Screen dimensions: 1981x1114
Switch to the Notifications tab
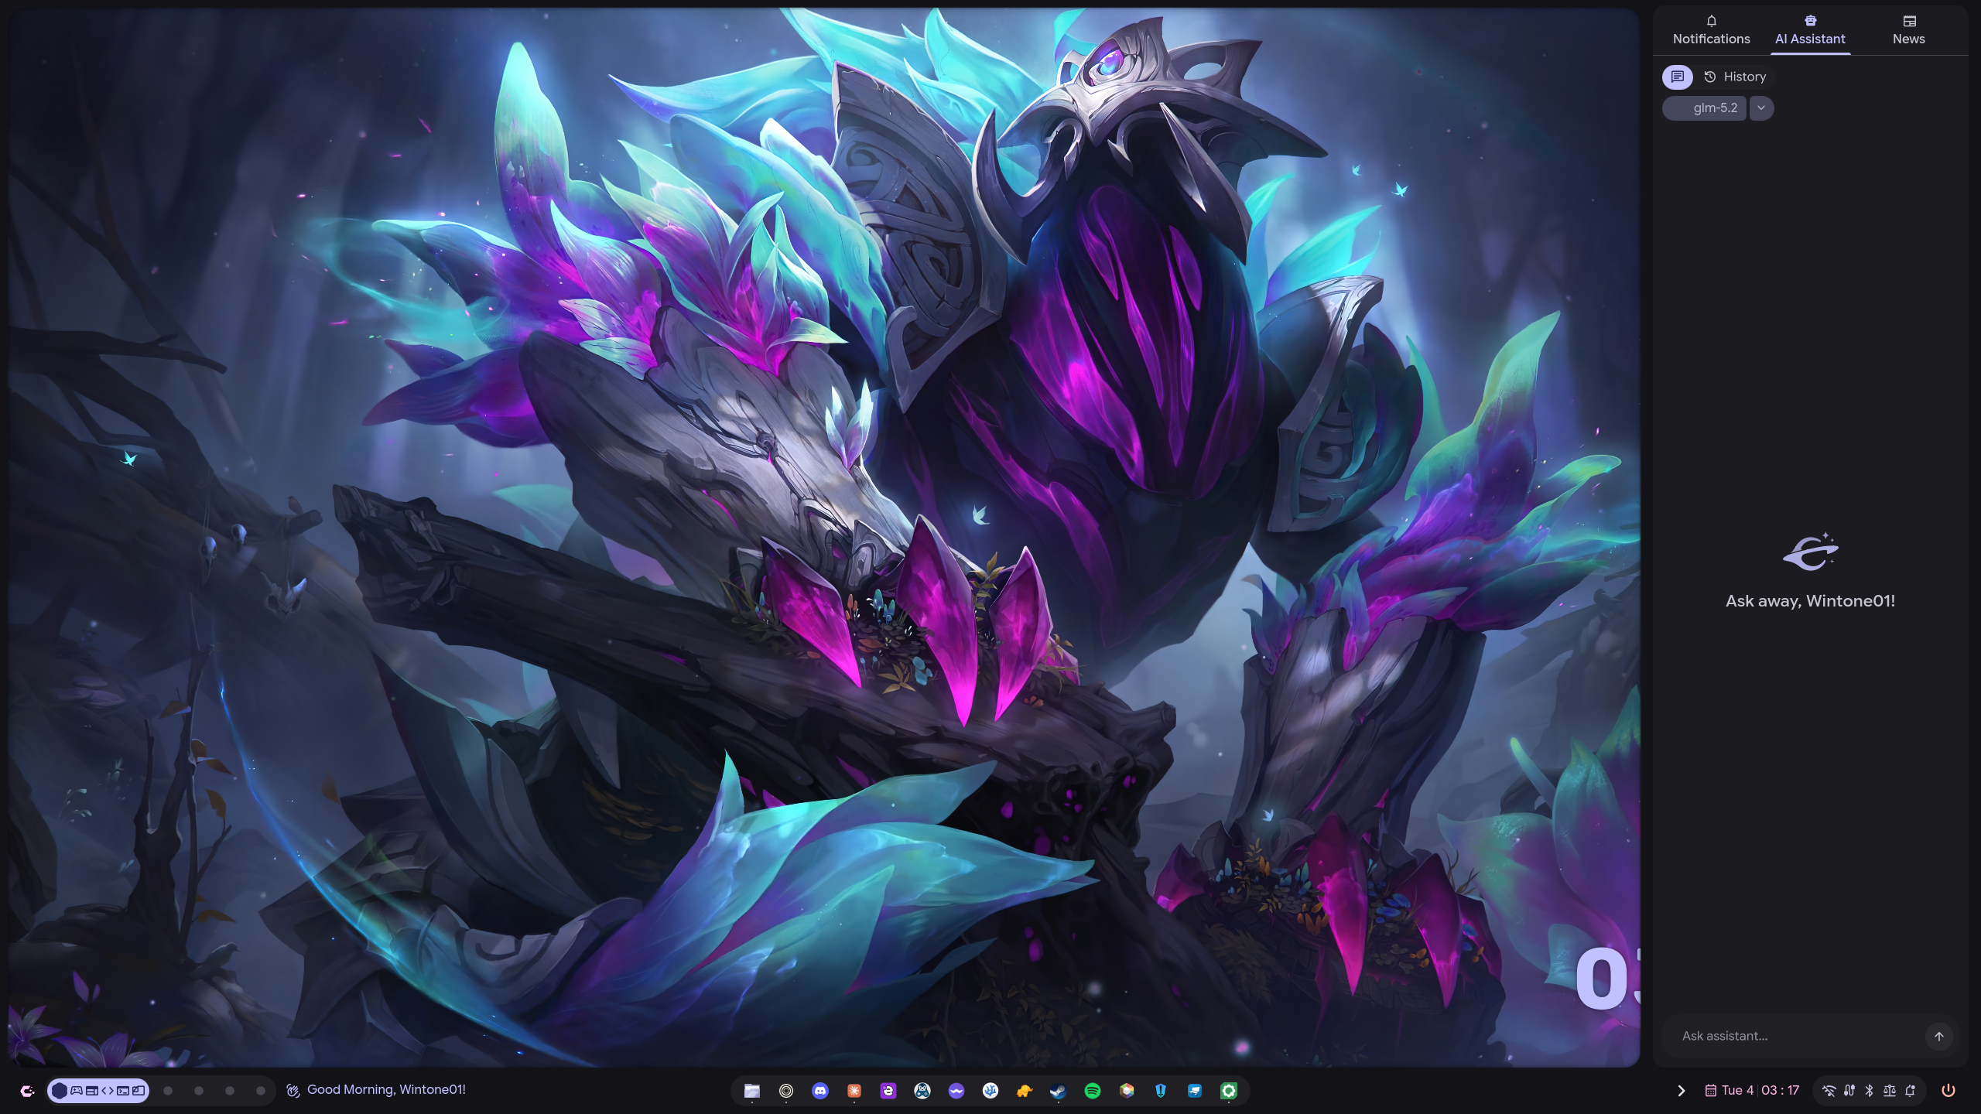click(x=1711, y=31)
